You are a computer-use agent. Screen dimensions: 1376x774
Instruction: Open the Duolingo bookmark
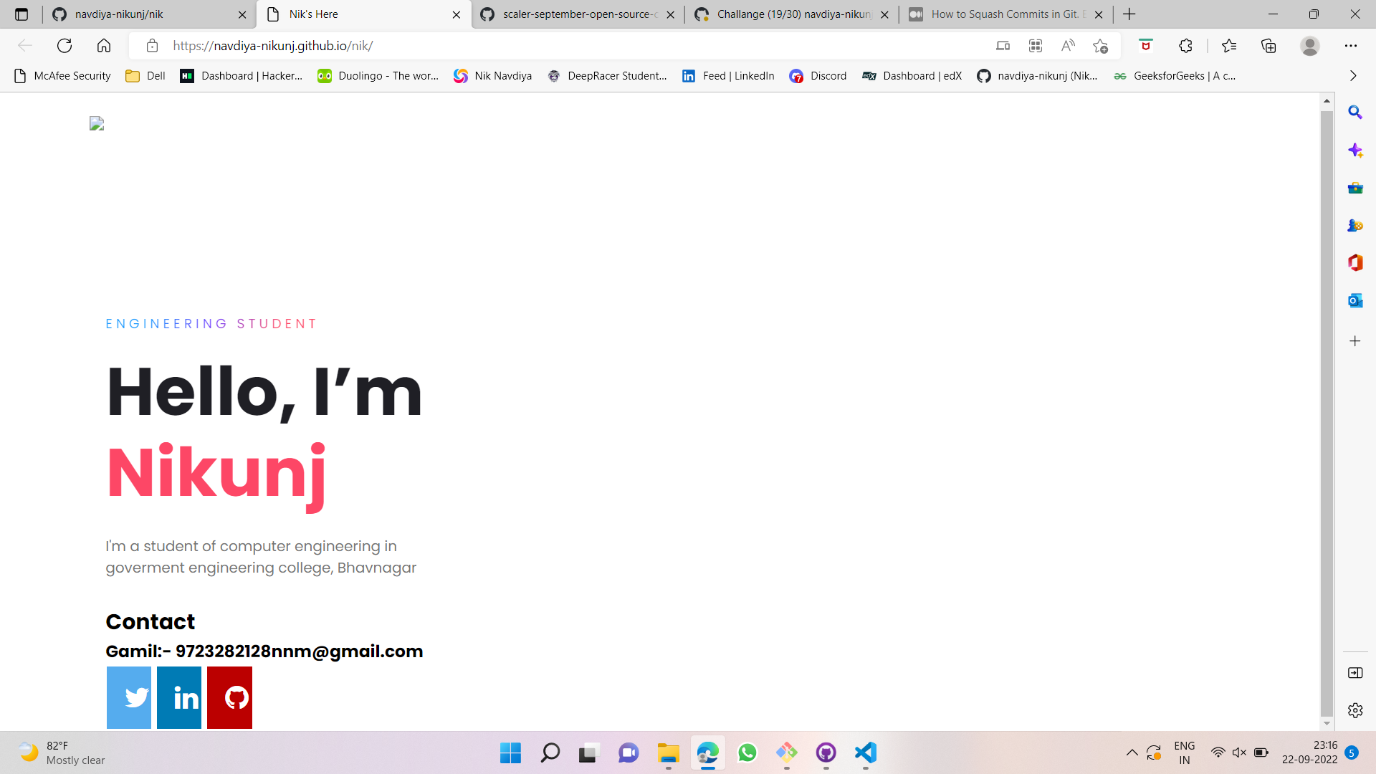(378, 76)
